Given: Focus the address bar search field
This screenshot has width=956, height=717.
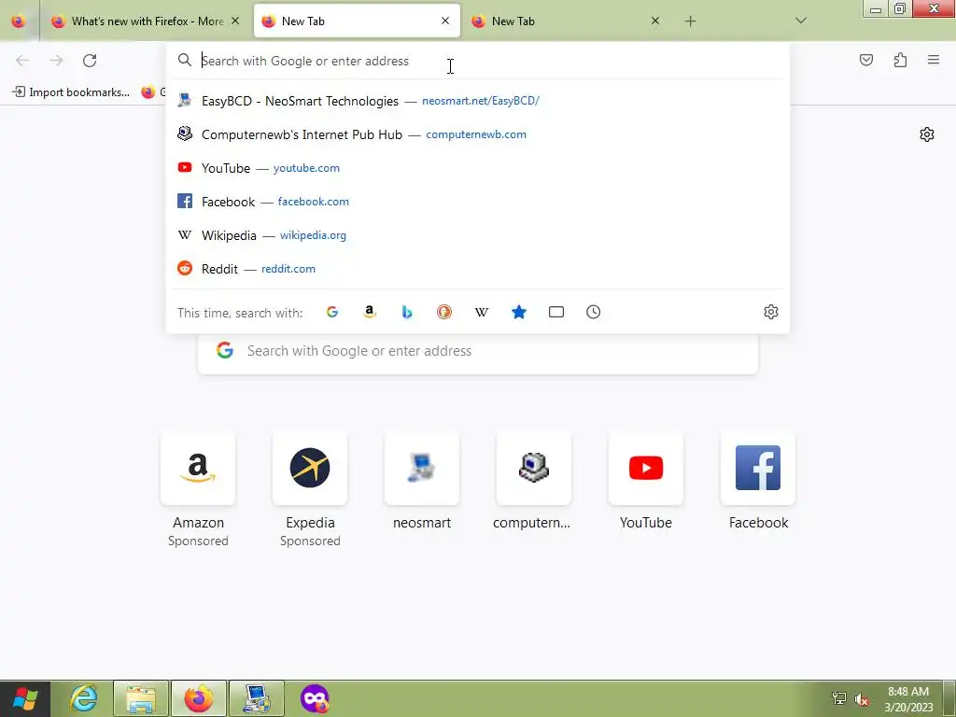Looking at the screenshot, I should pyautogui.click(x=477, y=61).
